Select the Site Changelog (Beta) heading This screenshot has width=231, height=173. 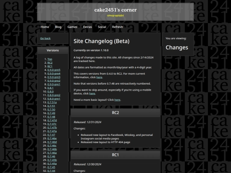click(x=101, y=41)
